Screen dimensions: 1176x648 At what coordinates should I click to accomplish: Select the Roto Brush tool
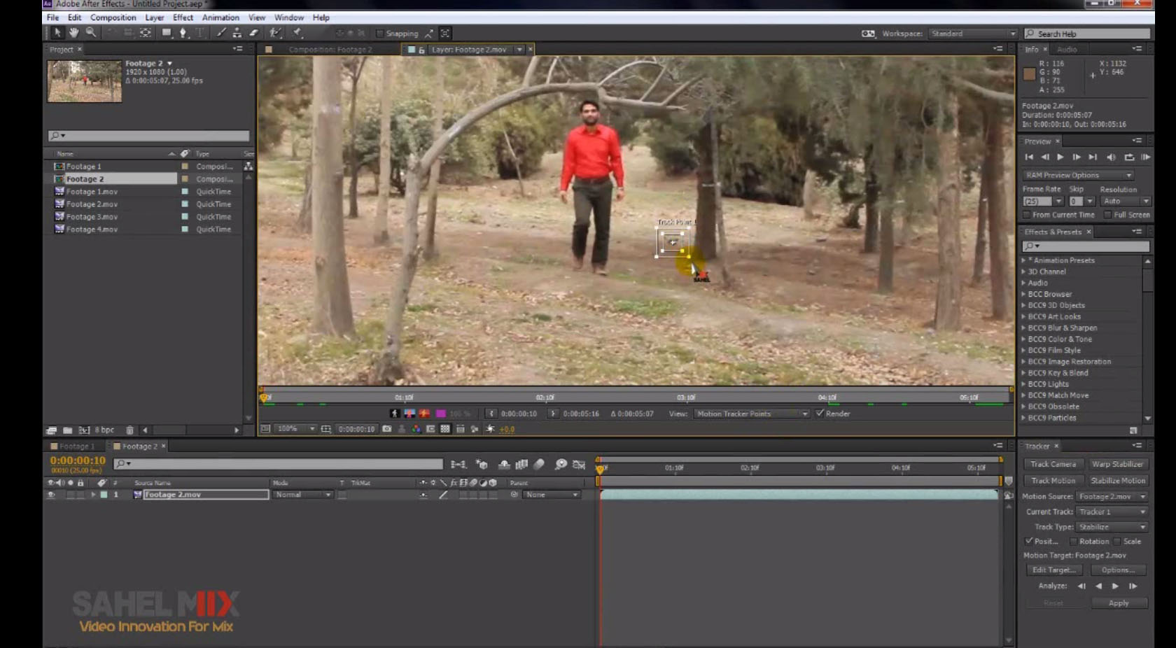coord(276,33)
